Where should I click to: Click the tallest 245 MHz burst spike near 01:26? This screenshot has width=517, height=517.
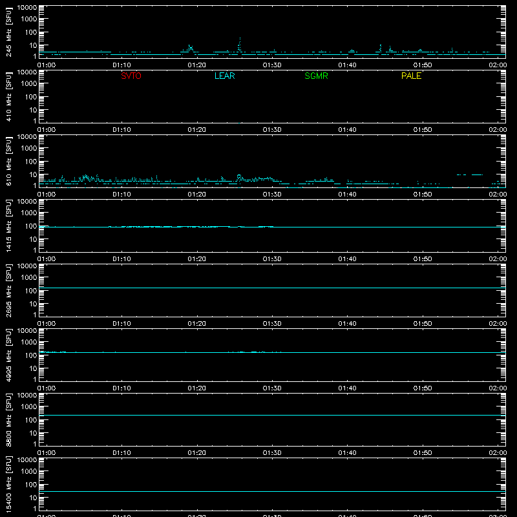[x=240, y=45]
